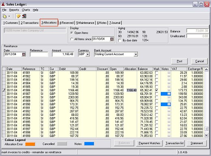Open the Reports menu

pyautogui.click(x=14, y=10)
